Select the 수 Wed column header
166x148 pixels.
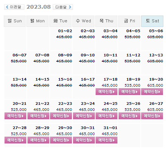[83, 21]
